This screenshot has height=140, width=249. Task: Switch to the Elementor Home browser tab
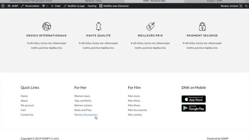pos(93,1)
